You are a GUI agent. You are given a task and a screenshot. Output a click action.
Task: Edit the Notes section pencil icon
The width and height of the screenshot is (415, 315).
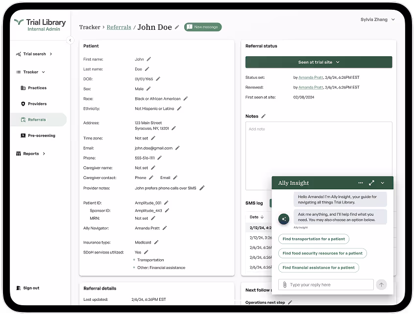[263, 116]
